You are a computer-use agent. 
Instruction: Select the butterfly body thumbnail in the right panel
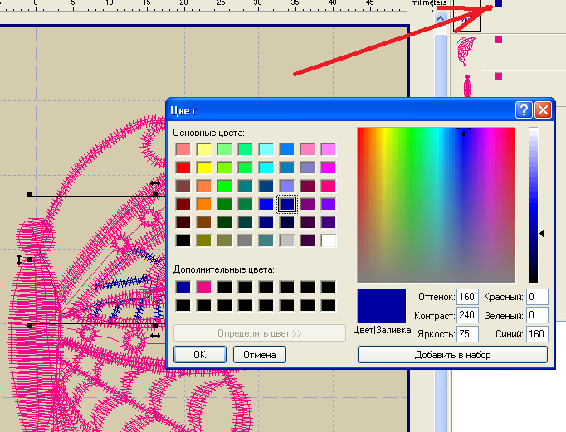coord(467,87)
